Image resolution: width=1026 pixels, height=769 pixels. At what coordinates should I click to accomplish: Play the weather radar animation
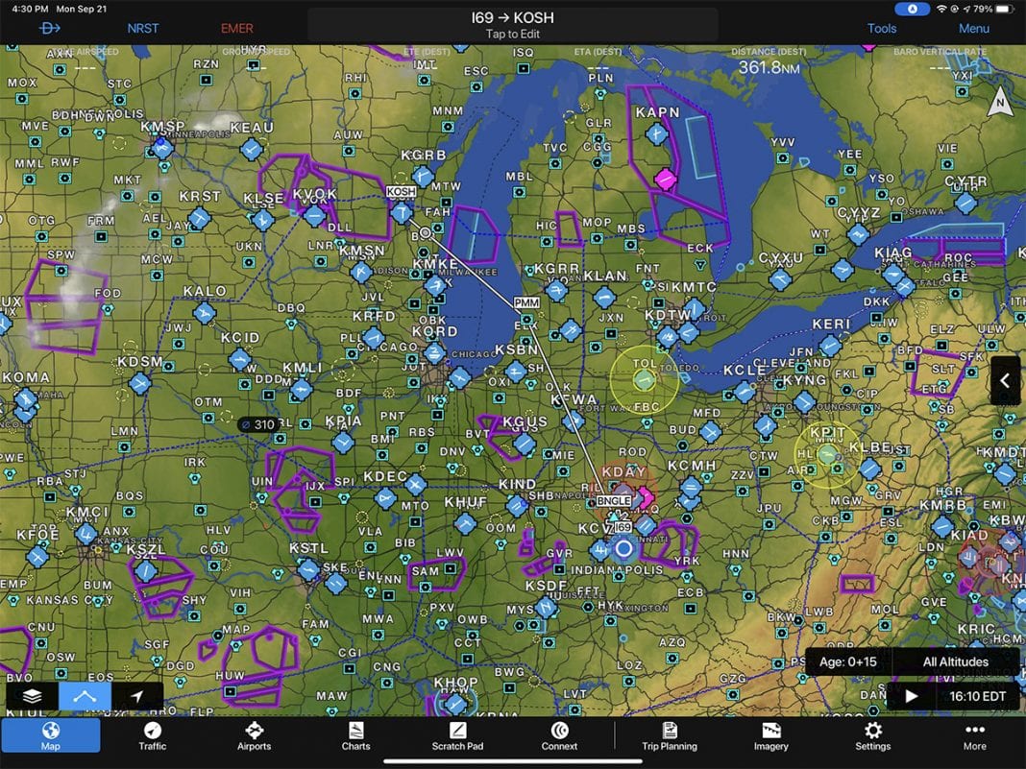pyautogui.click(x=910, y=696)
